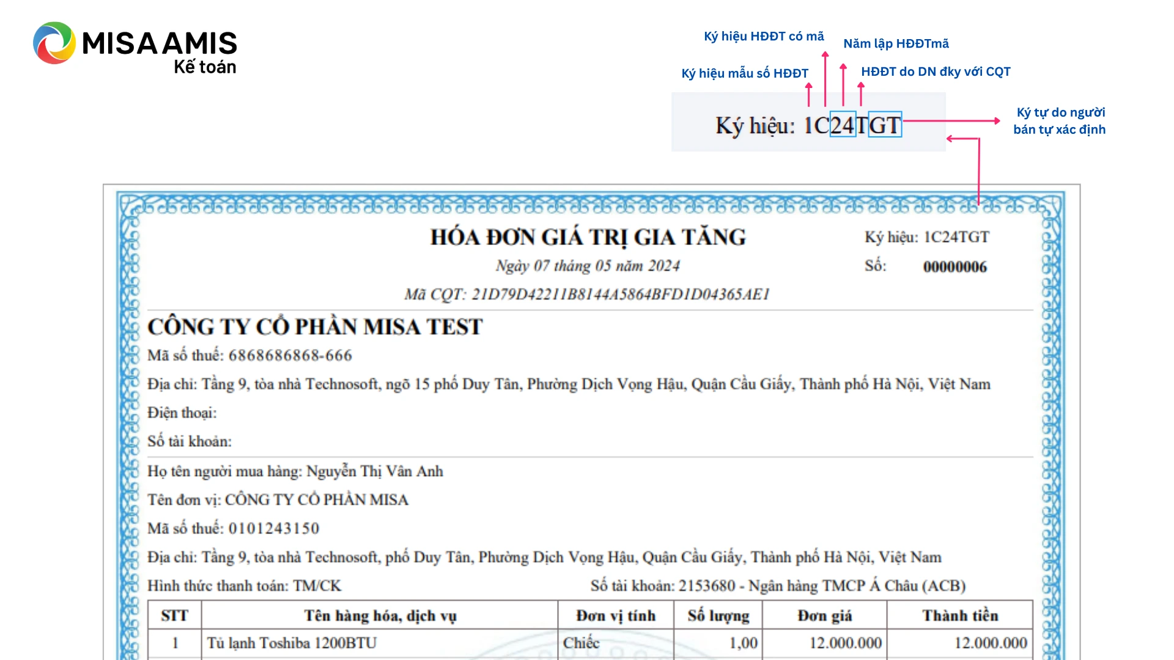Click the invoice title HÓA ĐƠN GIÁ TRỊ GIA TĂNG
Image resolution: width=1174 pixels, height=660 pixels.
(588, 237)
